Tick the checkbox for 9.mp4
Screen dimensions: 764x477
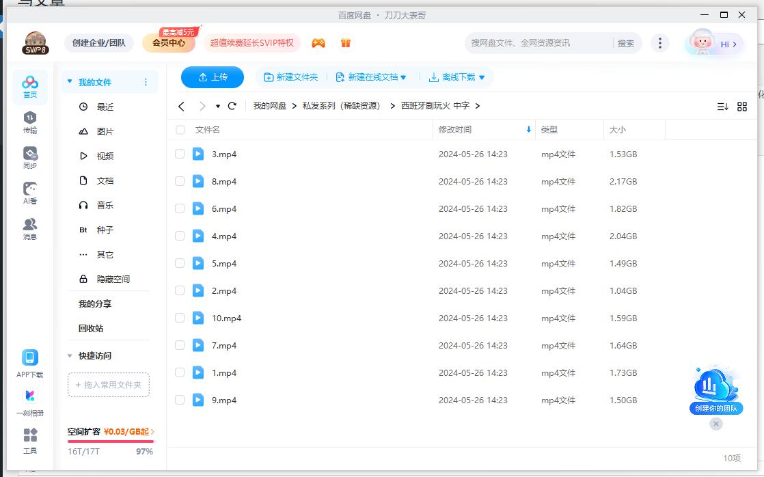click(x=180, y=400)
